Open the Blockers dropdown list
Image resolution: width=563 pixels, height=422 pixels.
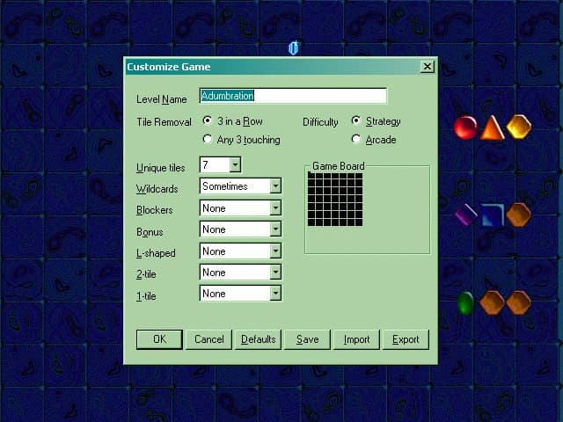coord(275,208)
